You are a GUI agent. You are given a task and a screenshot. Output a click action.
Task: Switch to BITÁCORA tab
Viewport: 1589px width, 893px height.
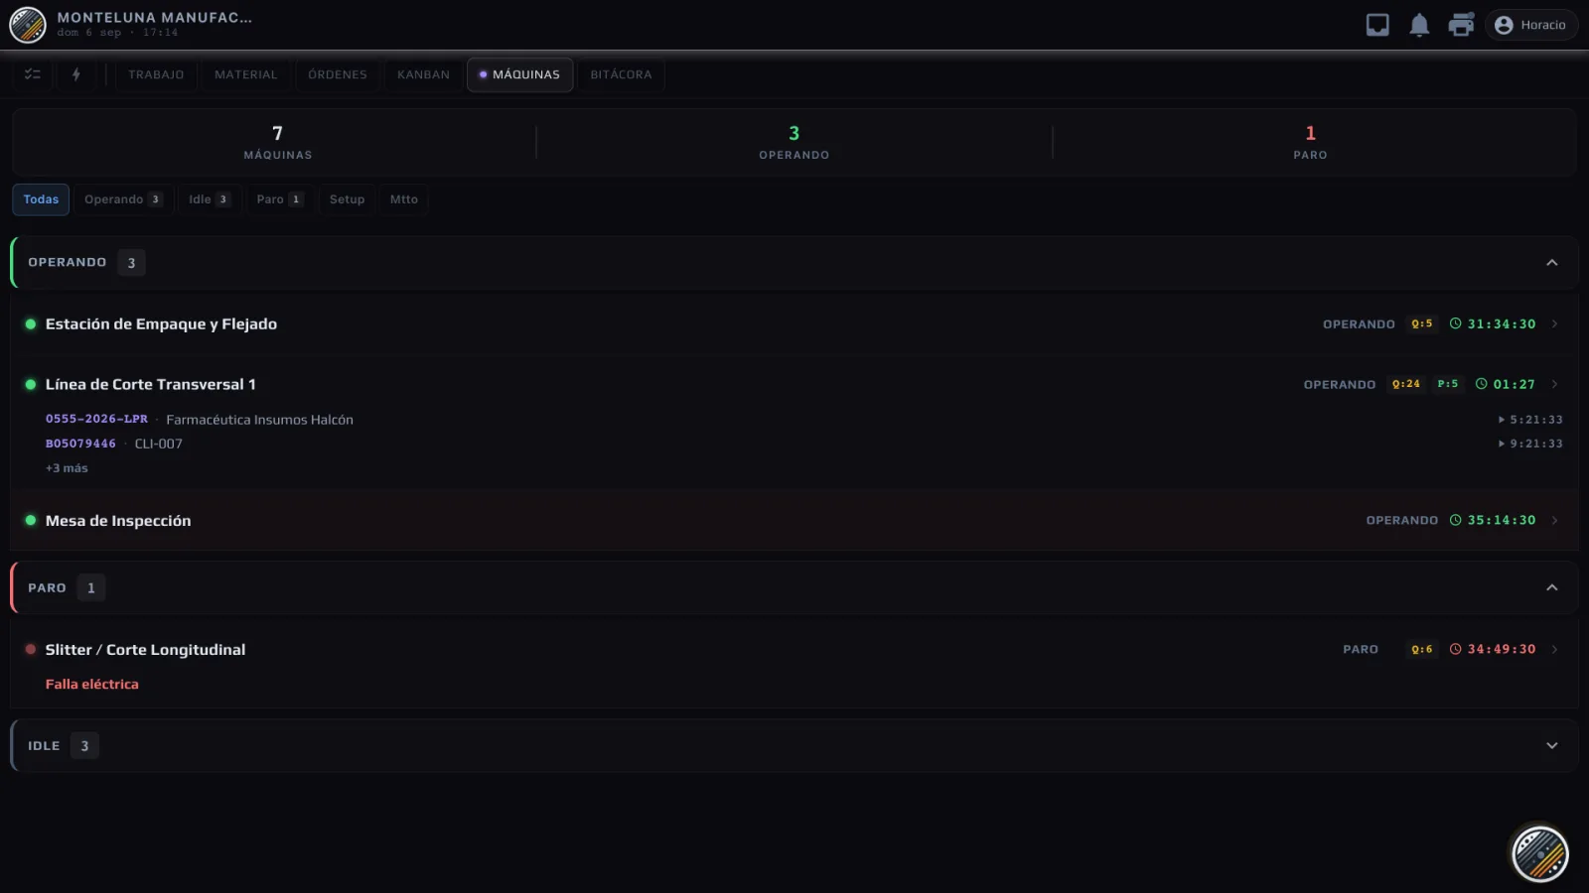tap(621, 74)
